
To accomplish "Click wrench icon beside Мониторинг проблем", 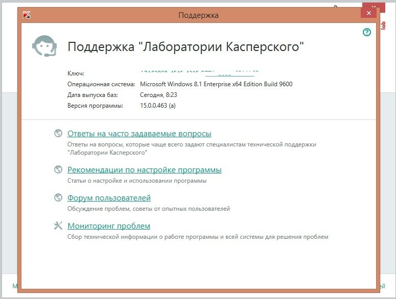I will (x=58, y=226).
